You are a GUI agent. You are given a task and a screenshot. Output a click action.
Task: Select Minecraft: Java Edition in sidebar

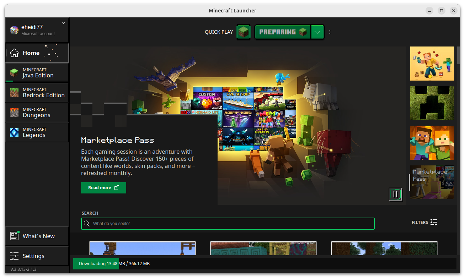[x=37, y=73]
